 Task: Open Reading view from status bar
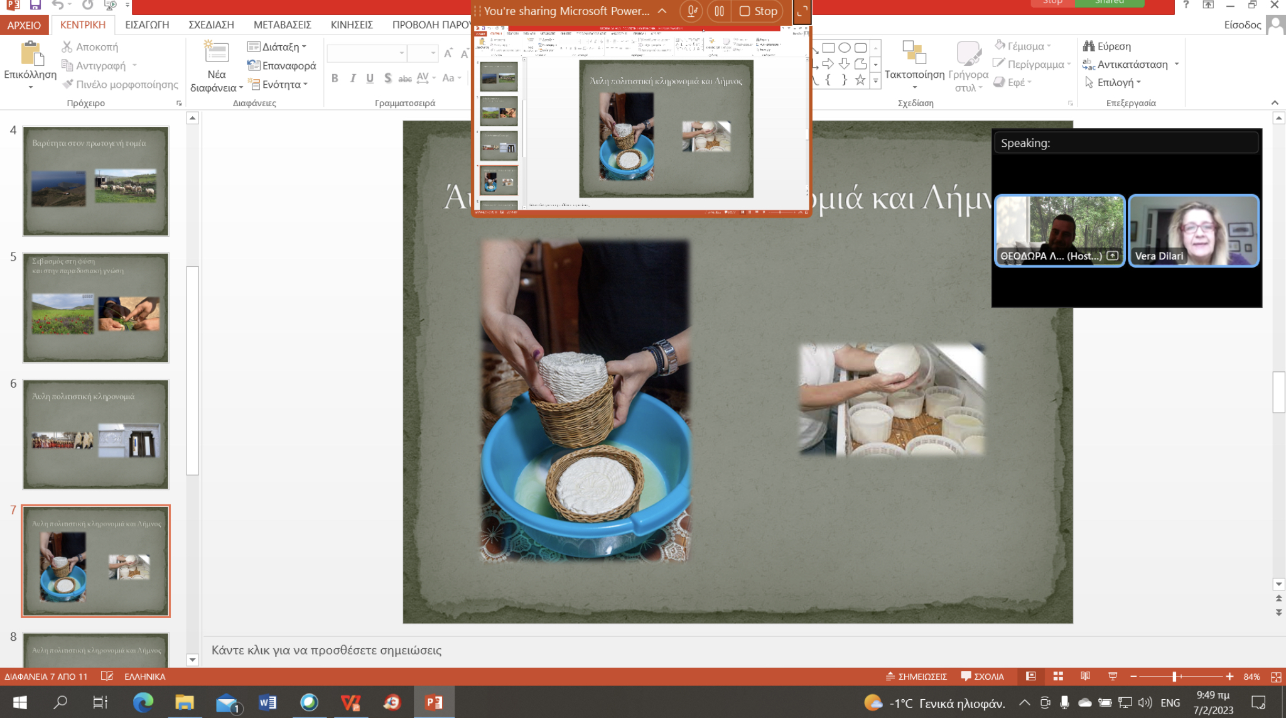(1085, 677)
